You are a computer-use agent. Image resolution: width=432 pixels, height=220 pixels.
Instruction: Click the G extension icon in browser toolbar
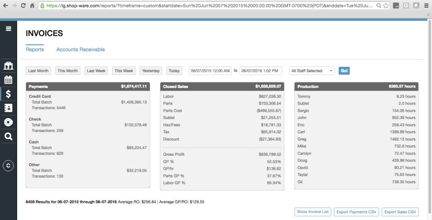[406, 5]
